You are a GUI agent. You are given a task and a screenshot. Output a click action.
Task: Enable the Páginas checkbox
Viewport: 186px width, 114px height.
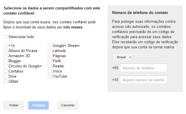coord(50,56)
